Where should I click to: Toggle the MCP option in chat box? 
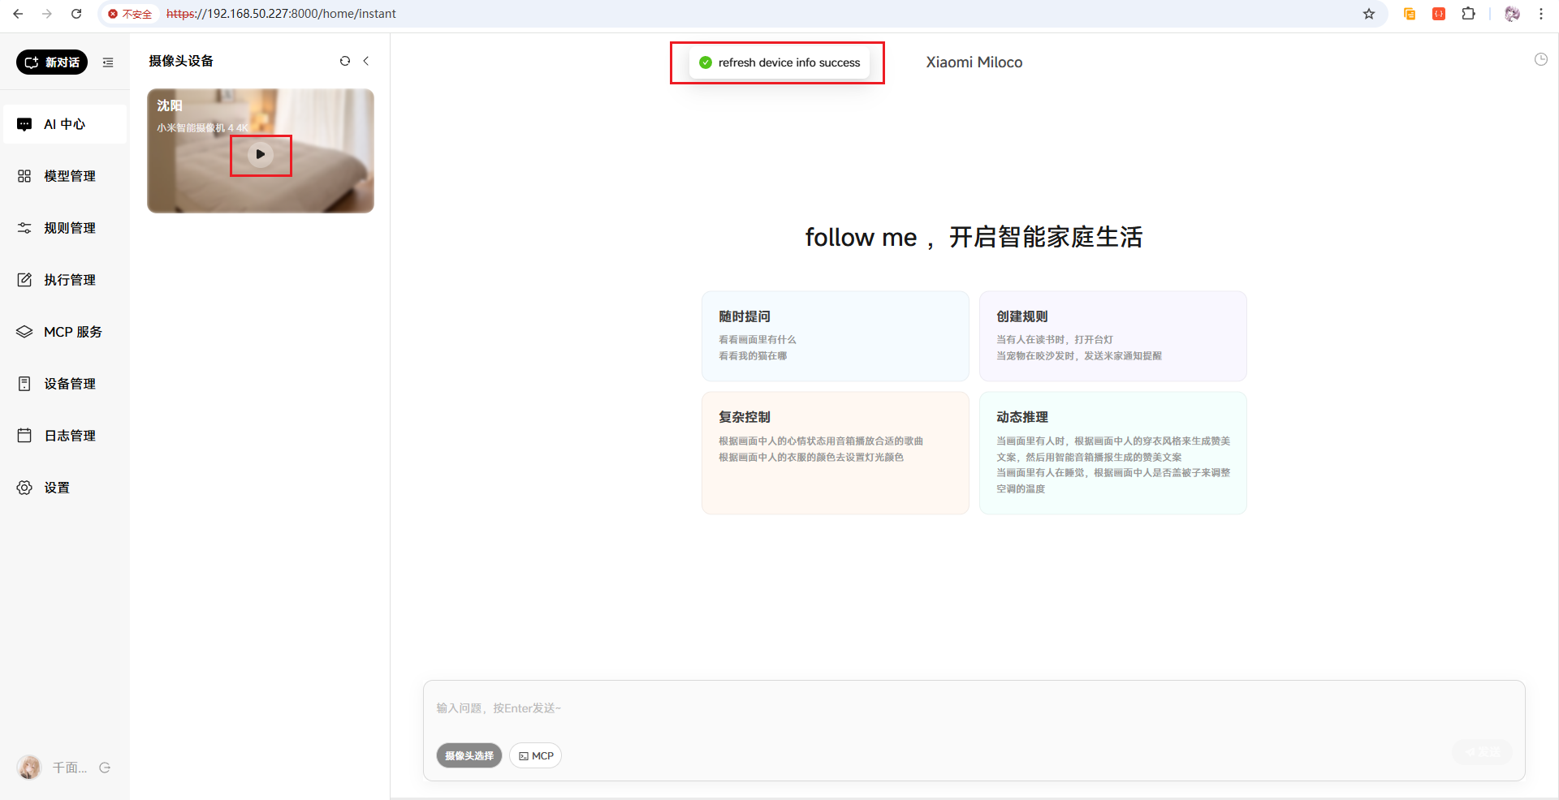(x=536, y=755)
